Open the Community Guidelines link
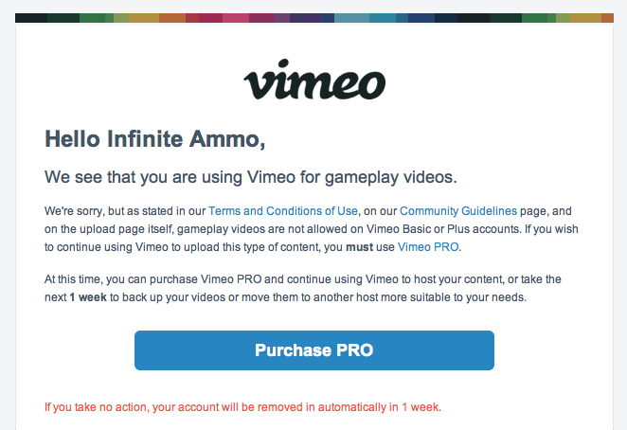Viewport: 627px width, 430px height. [458, 211]
